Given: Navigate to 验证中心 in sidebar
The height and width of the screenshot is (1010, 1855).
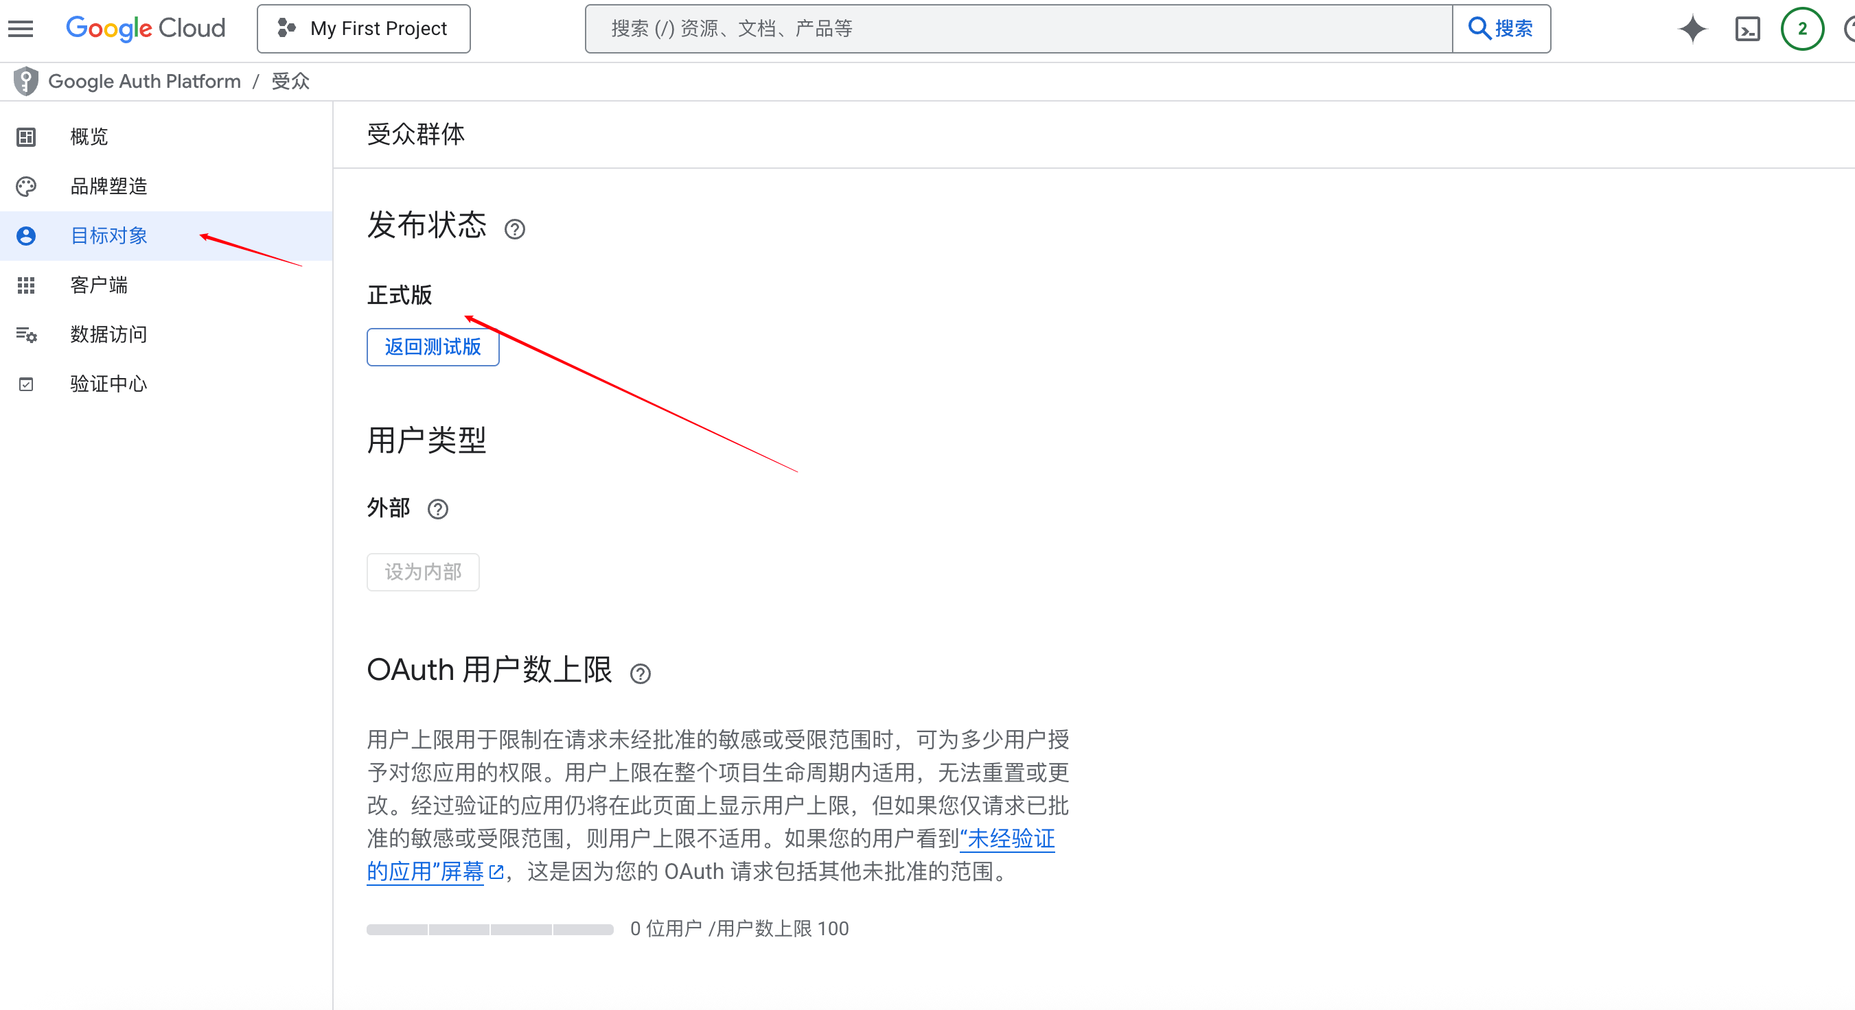Looking at the screenshot, I should 108,384.
